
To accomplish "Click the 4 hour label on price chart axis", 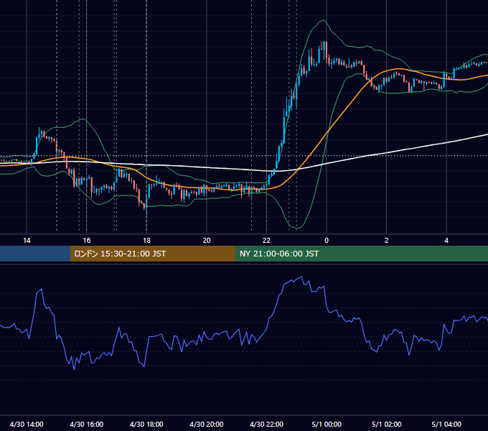I will click(446, 241).
